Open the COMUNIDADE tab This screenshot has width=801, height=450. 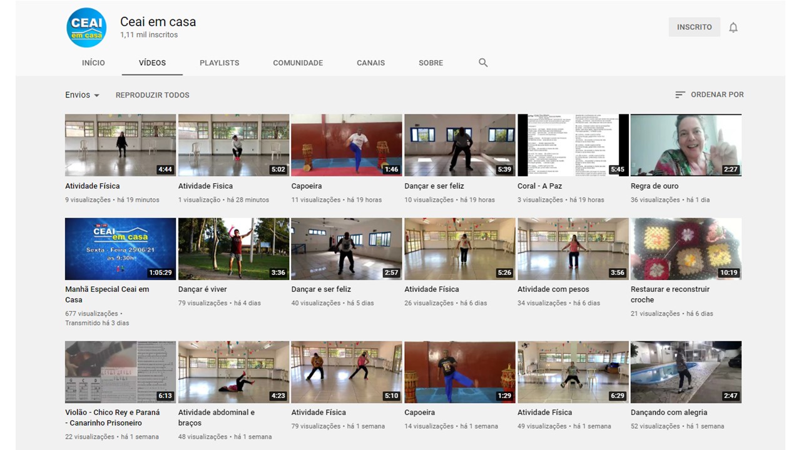(x=298, y=62)
